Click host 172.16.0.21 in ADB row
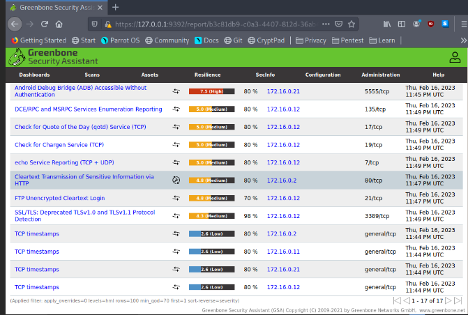The image size is (468, 315). 282,91
